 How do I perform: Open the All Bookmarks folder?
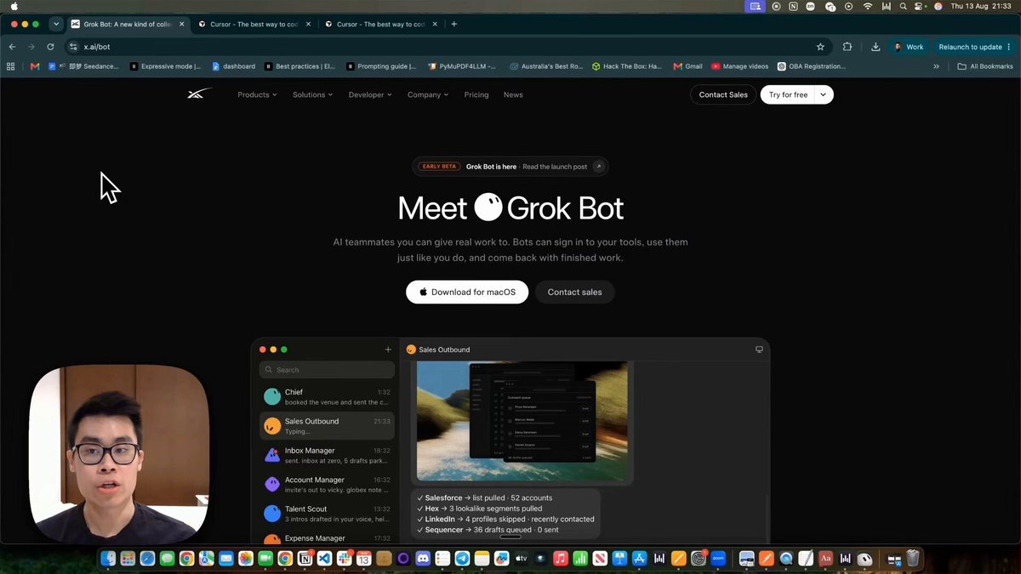click(x=985, y=66)
